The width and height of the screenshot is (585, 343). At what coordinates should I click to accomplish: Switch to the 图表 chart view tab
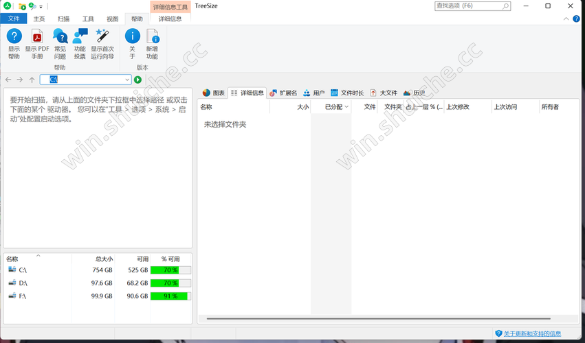tap(214, 93)
